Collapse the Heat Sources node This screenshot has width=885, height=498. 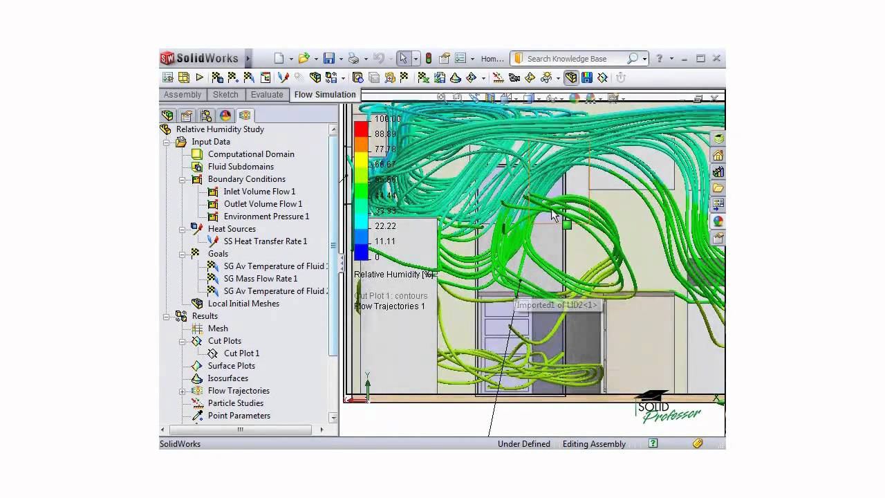click(x=182, y=229)
